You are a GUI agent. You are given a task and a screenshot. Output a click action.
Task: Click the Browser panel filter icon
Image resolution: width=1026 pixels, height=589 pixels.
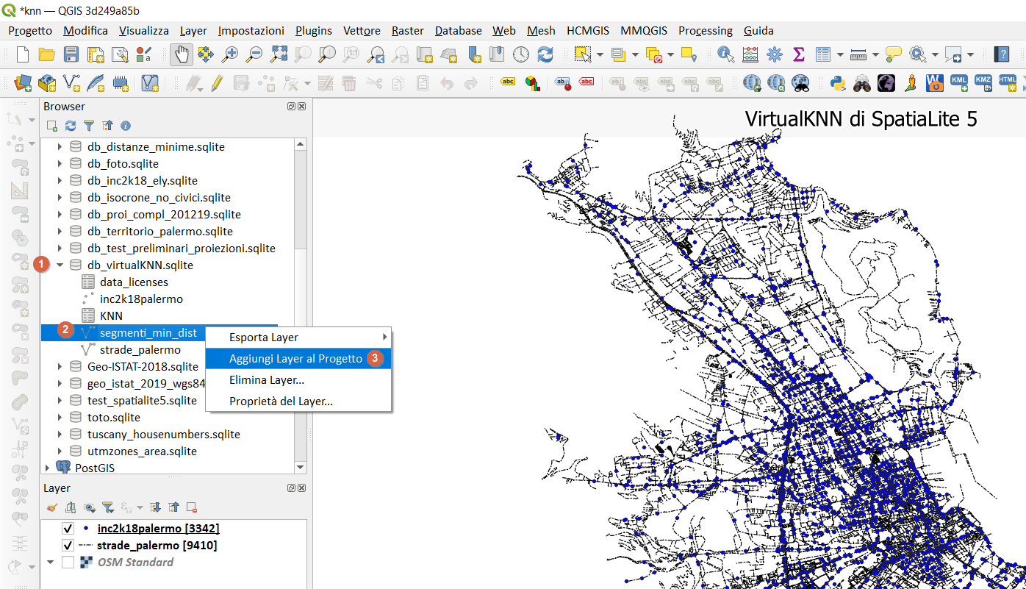89,126
